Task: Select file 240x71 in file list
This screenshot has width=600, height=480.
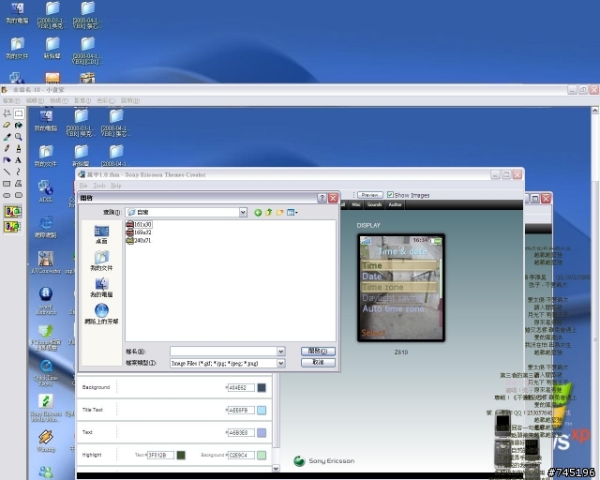Action: point(139,240)
